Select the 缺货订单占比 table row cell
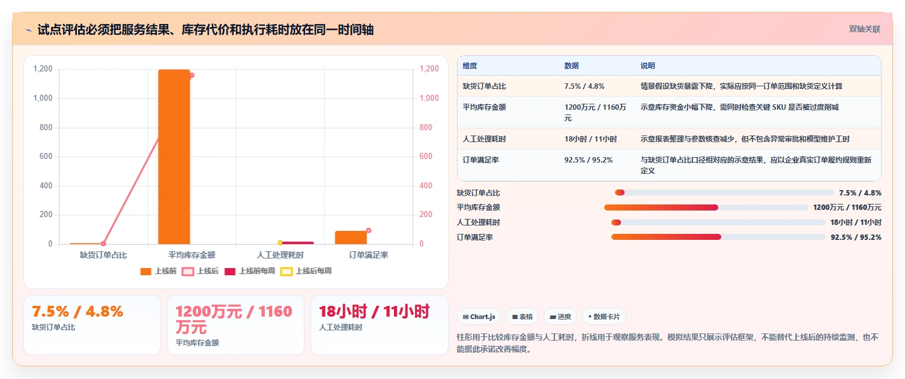 point(508,86)
